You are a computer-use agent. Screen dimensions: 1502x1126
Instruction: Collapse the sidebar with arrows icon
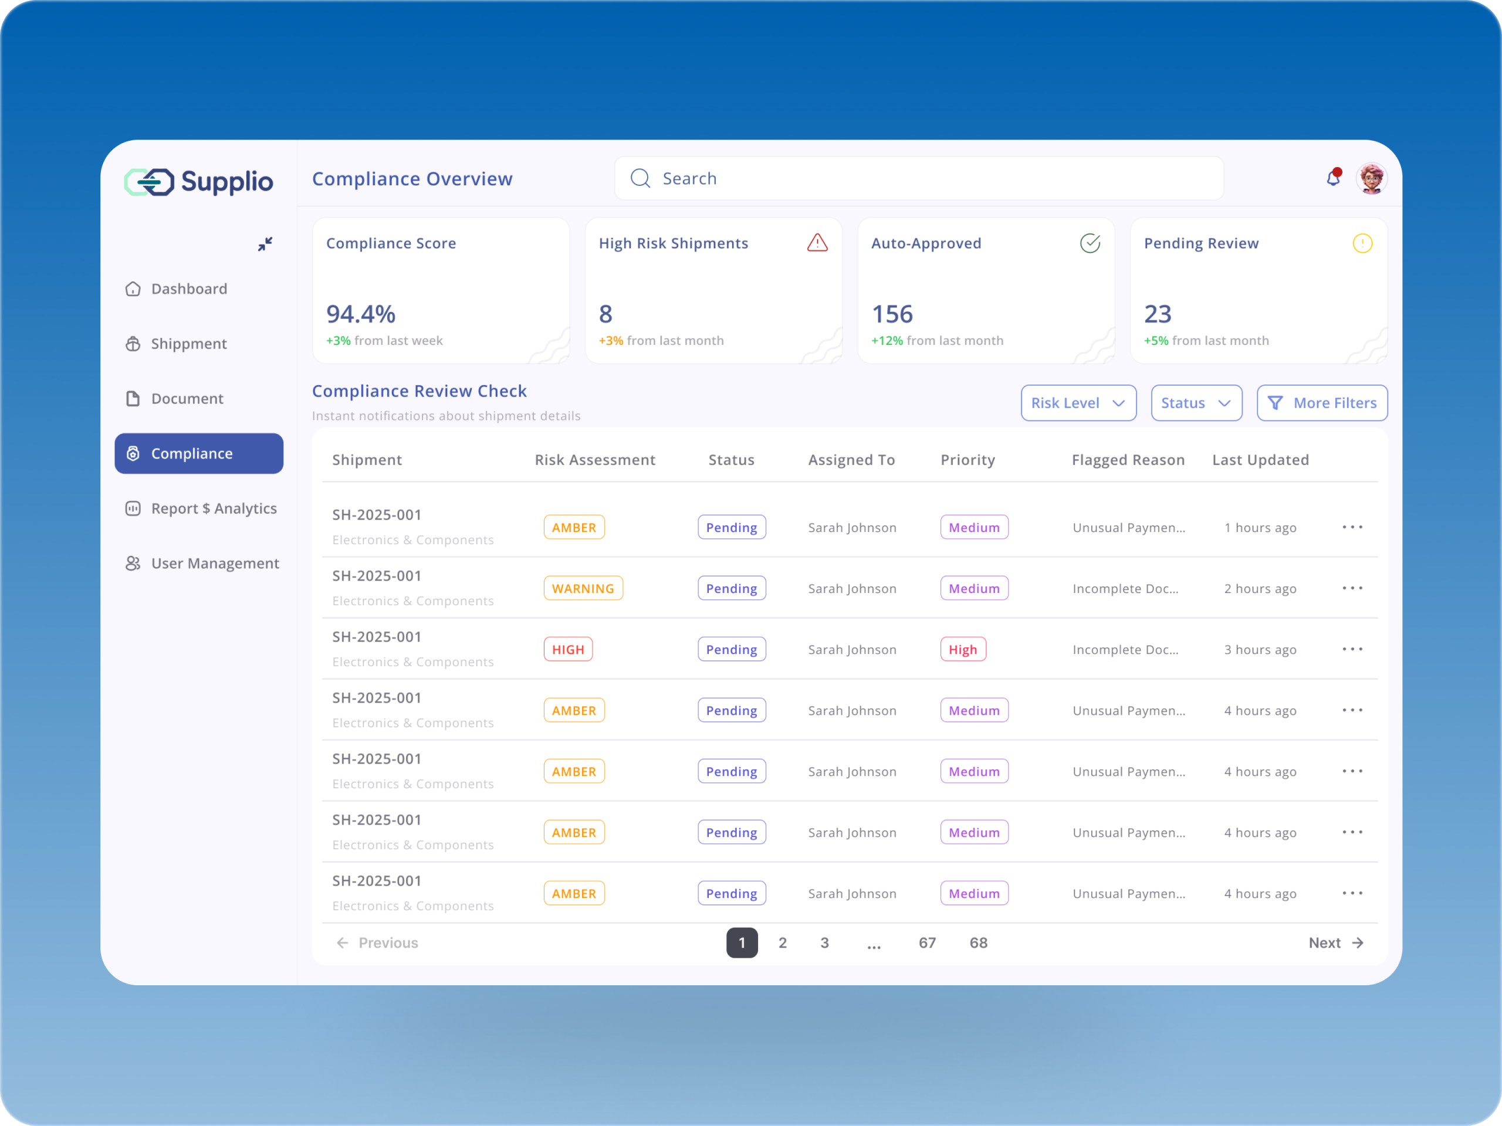coord(265,243)
